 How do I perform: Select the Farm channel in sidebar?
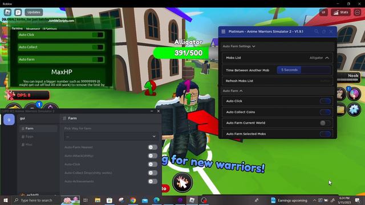point(38,129)
